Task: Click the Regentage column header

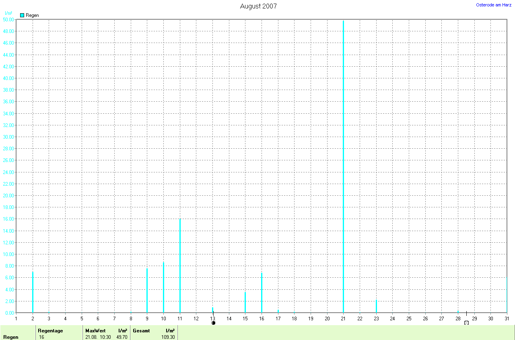Action: (50, 331)
